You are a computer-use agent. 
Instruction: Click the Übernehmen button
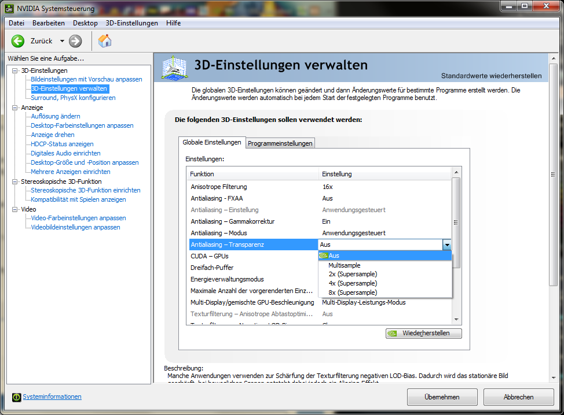(x=442, y=397)
